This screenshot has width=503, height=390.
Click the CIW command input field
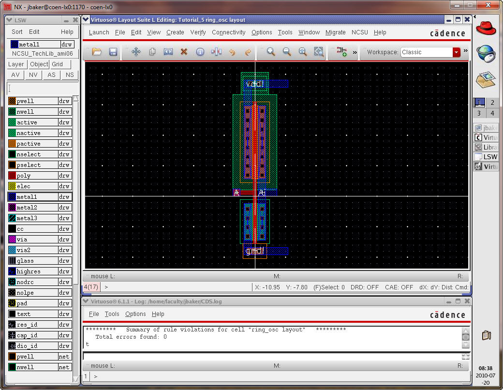[x=271, y=357]
